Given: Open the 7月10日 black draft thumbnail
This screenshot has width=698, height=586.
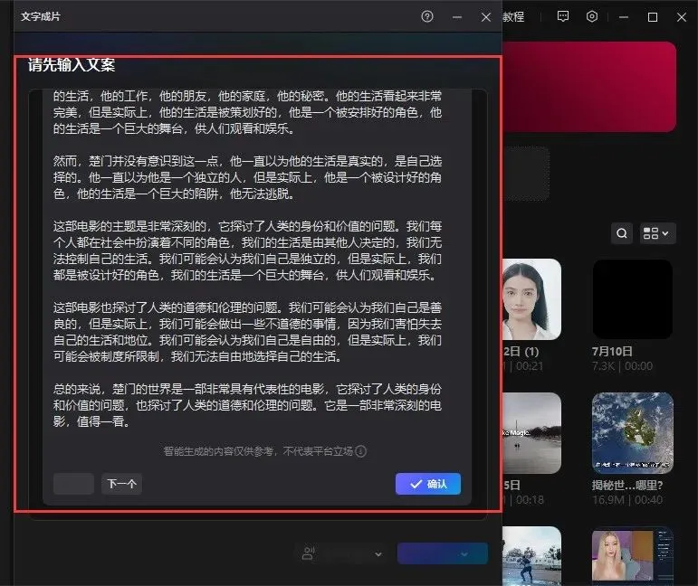Looking at the screenshot, I should (x=633, y=299).
